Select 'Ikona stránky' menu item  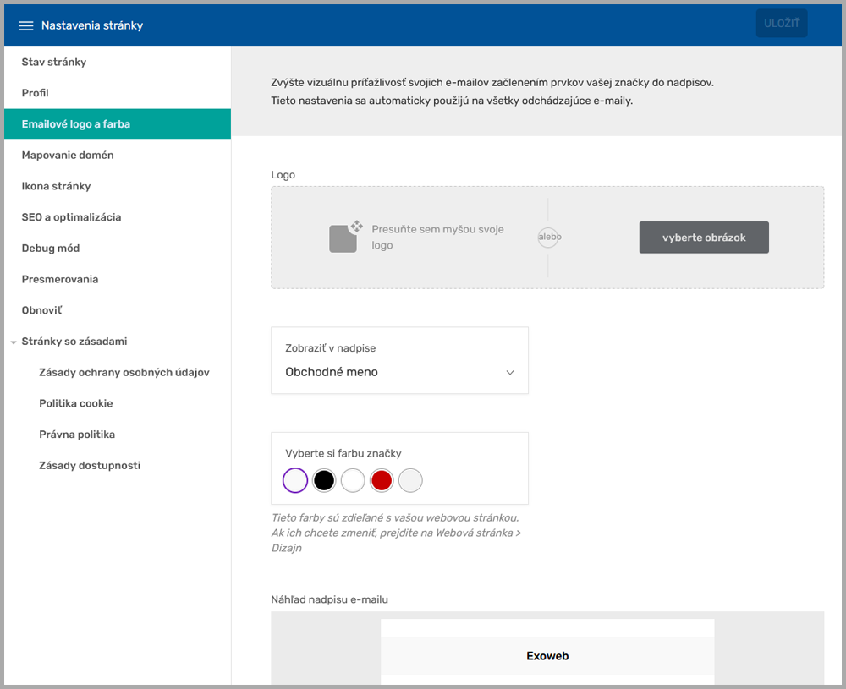[x=56, y=186]
